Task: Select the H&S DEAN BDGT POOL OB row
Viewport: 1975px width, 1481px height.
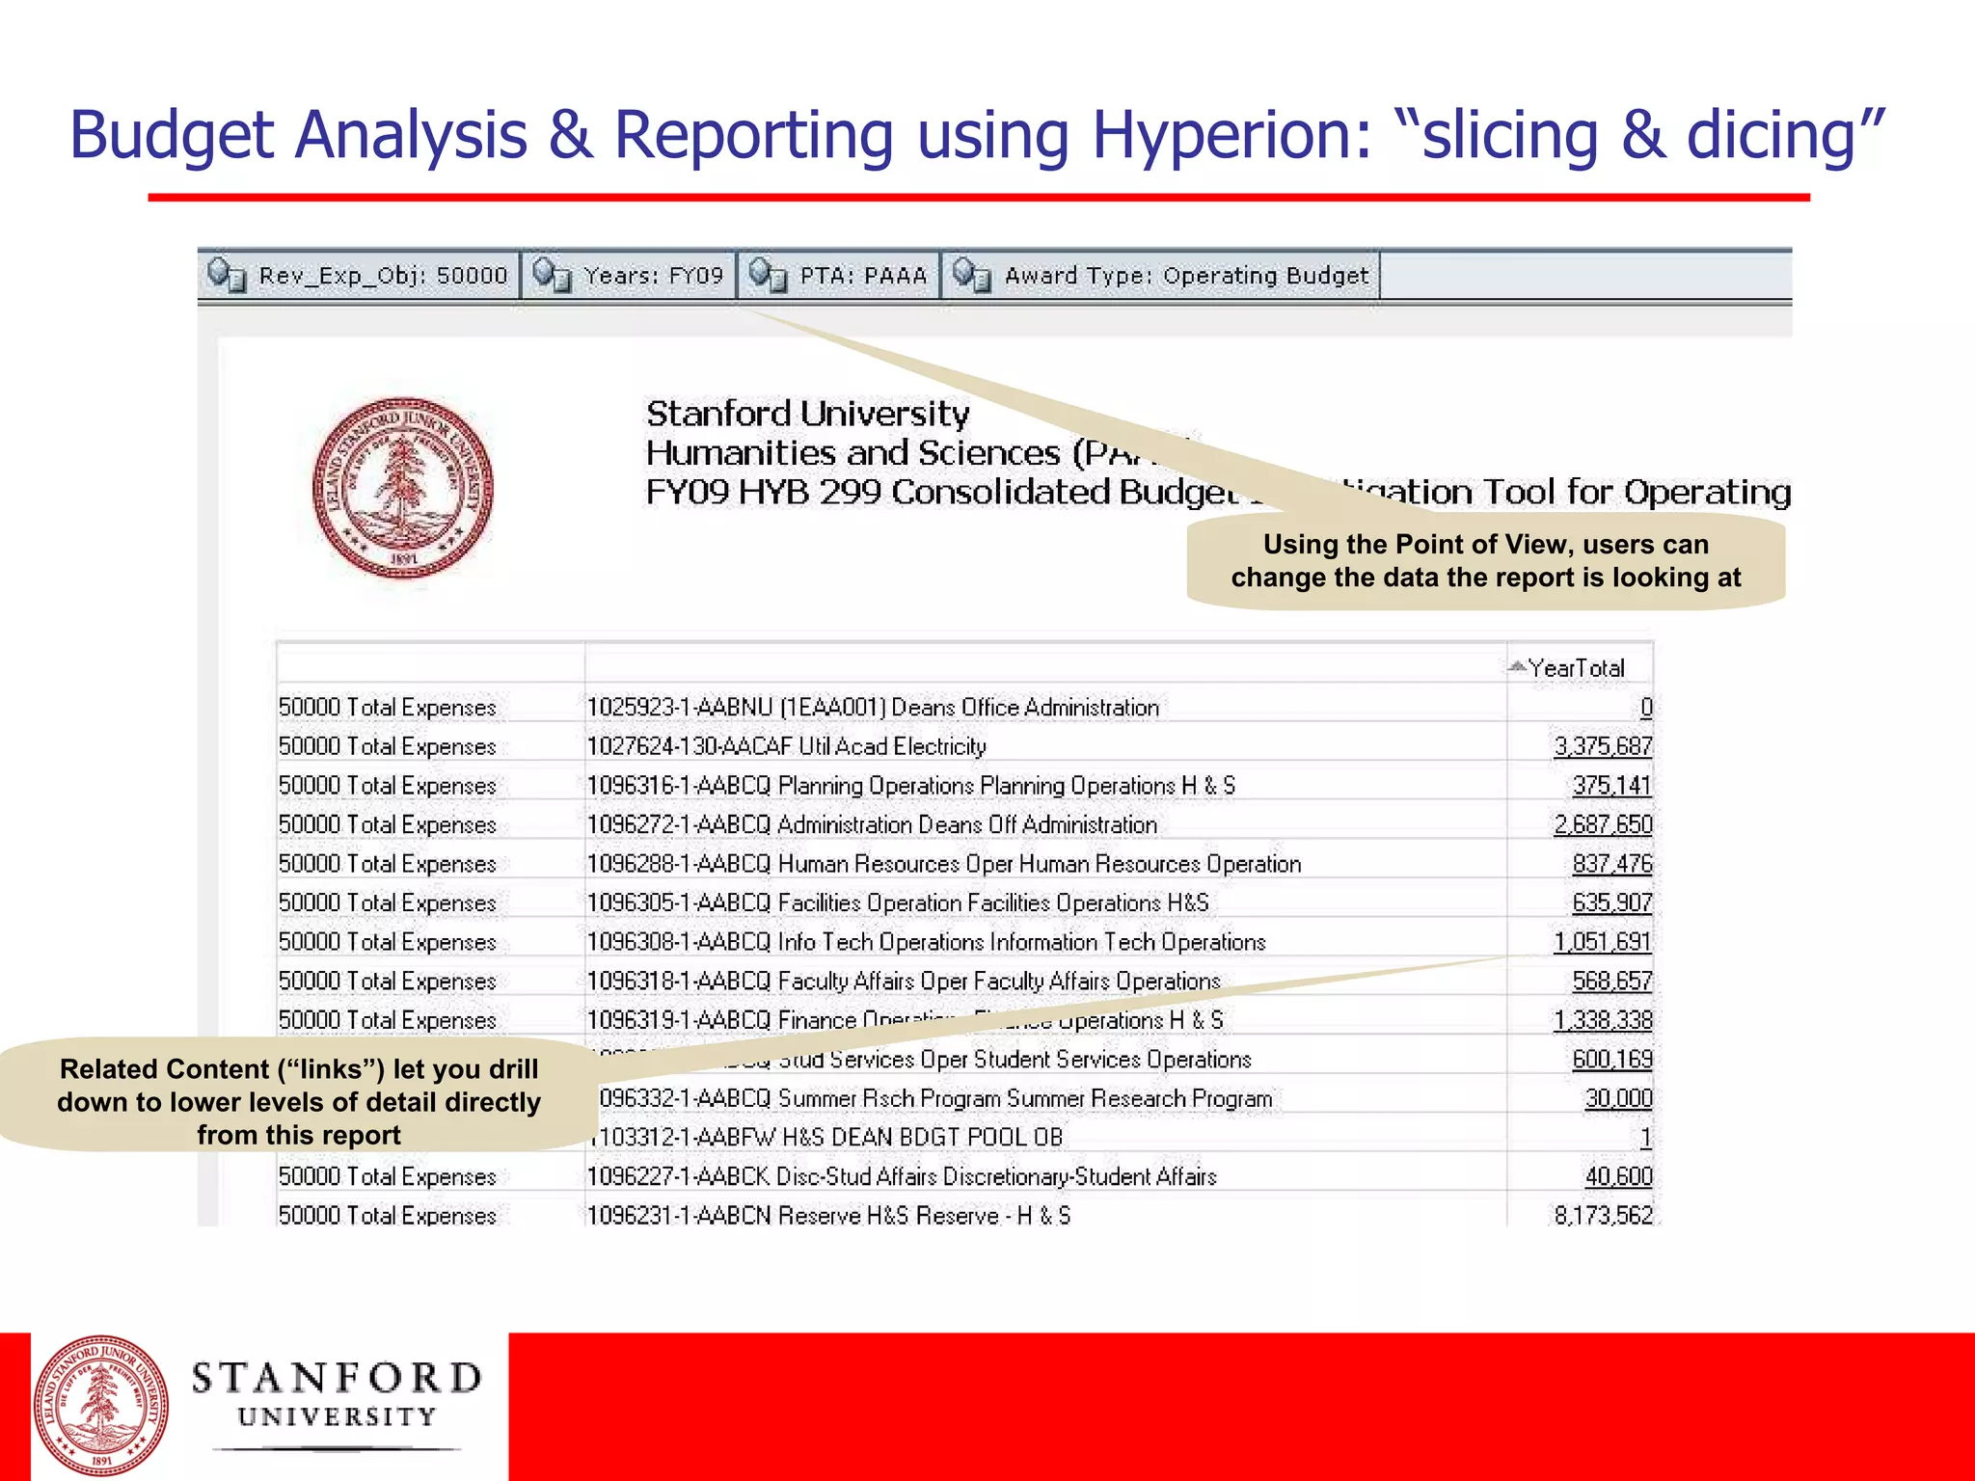Action: (825, 1138)
